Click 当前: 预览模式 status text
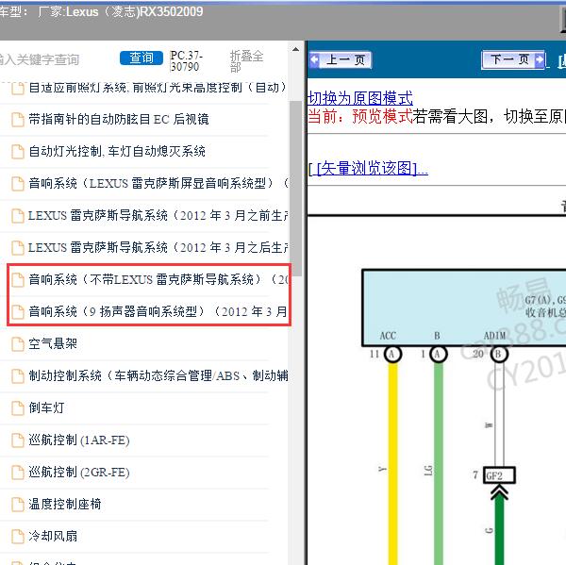566x565 pixels. 360,116
